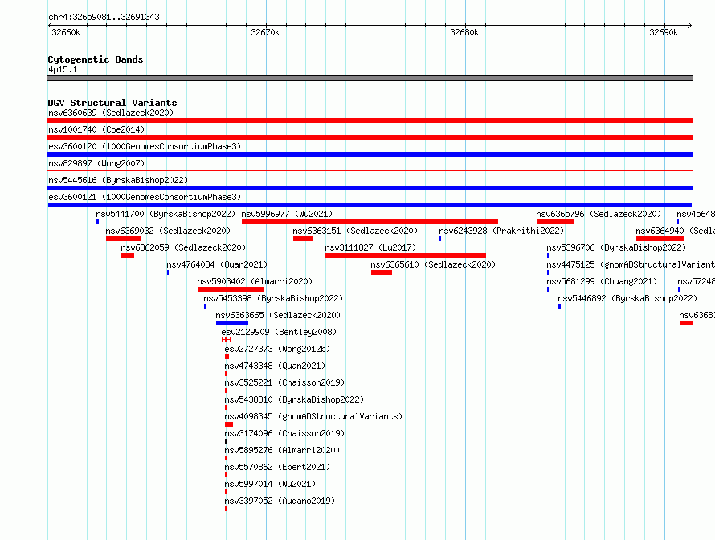Select the nsv6363665 (Sedlazeck2020) blue bar
Screen dimensions: 715x540
coord(232,323)
